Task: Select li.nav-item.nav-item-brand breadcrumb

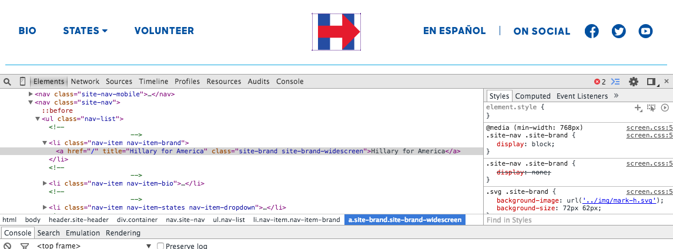Action: click(296, 220)
